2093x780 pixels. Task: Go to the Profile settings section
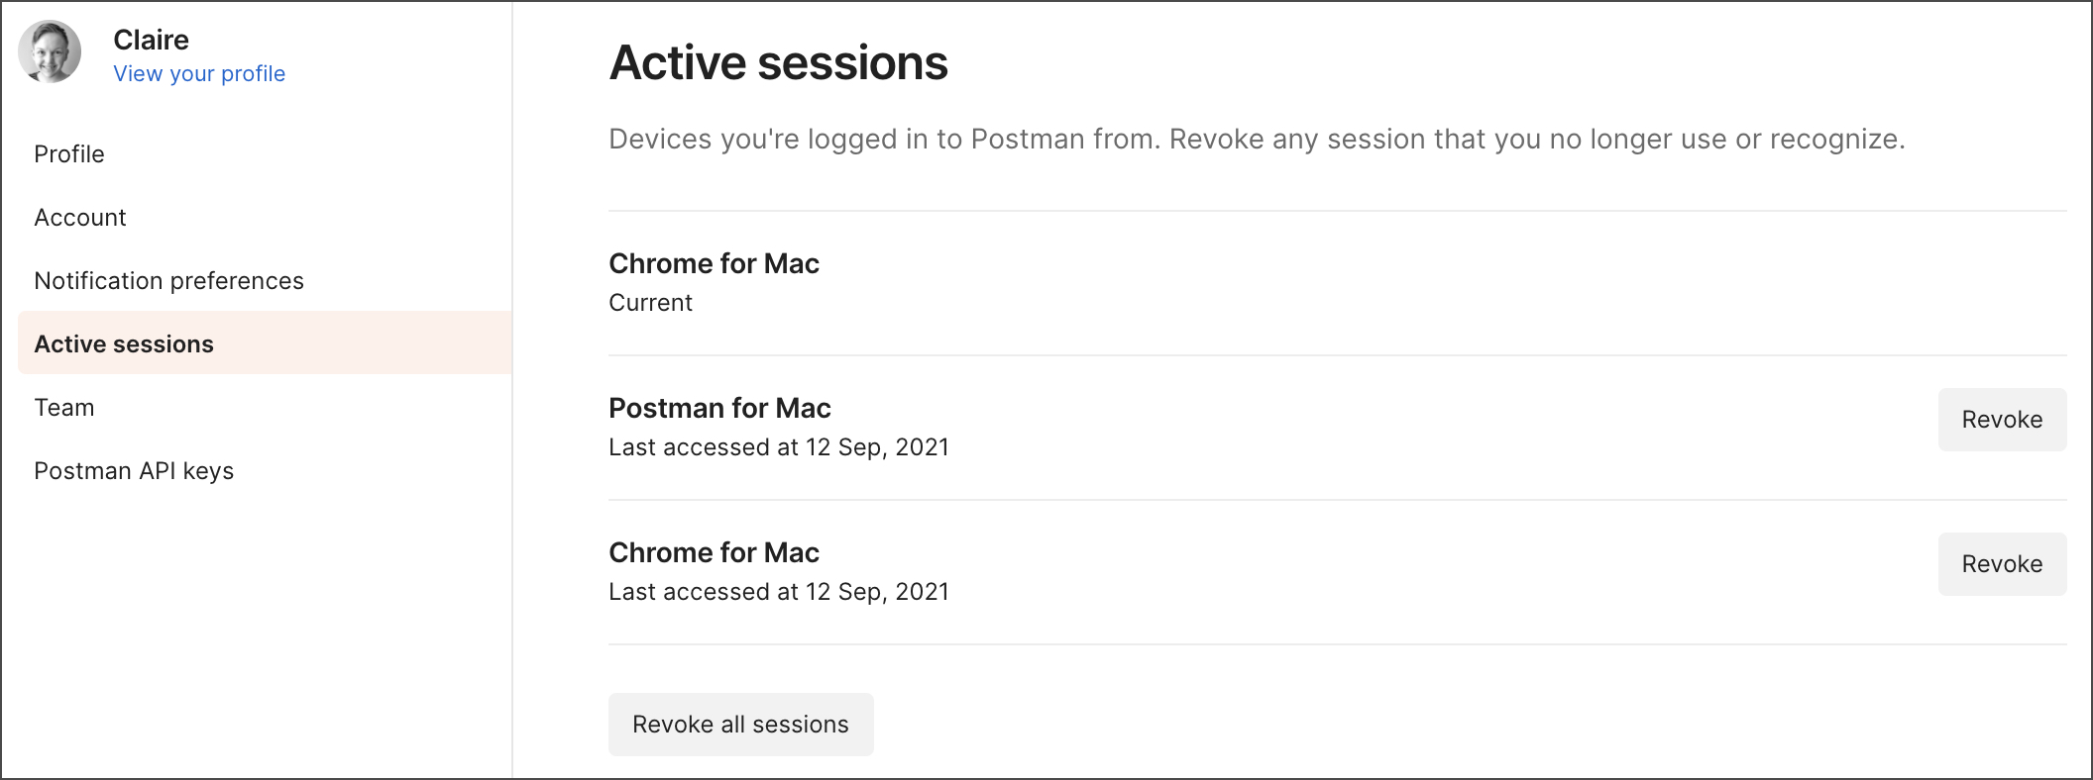point(69,154)
